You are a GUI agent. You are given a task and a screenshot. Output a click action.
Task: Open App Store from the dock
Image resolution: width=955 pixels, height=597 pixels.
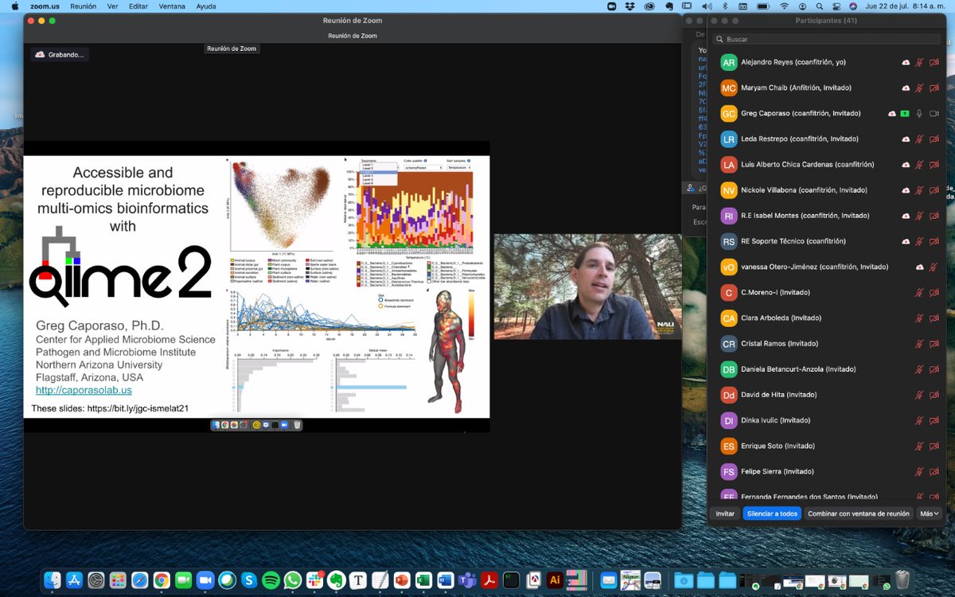point(76,579)
